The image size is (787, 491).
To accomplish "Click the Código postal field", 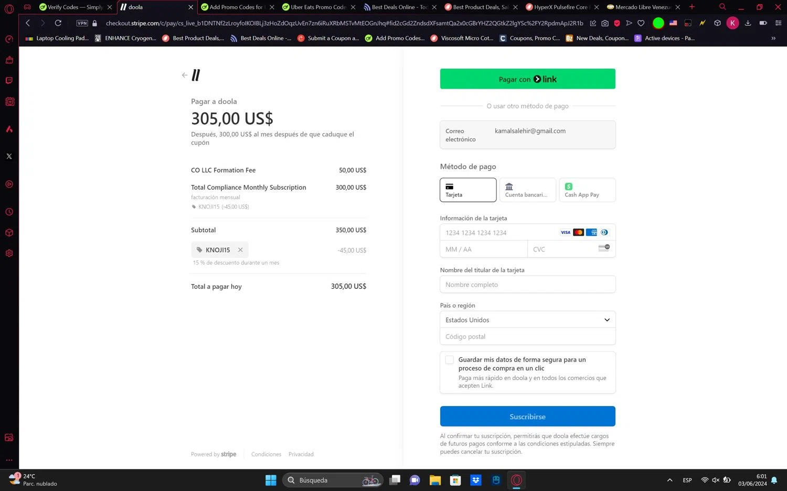I will tap(527, 336).
